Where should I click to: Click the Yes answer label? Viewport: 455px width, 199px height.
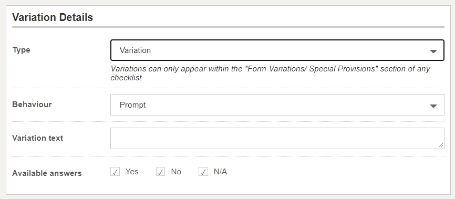132,172
